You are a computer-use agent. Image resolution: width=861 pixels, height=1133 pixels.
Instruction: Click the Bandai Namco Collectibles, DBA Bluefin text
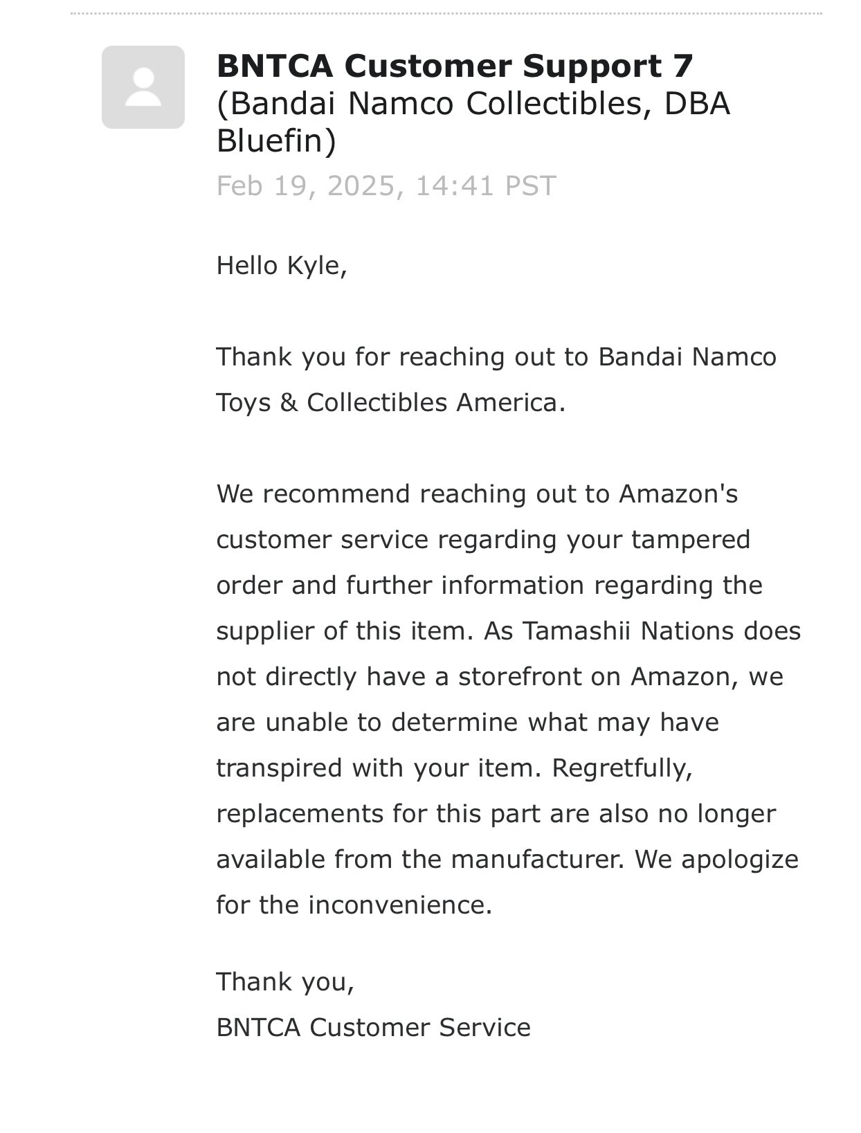(x=473, y=122)
